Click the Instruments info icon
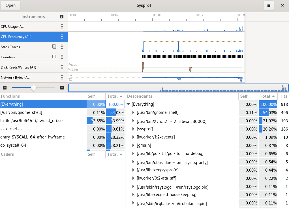This screenshot has height=209, width=289. 62,17
